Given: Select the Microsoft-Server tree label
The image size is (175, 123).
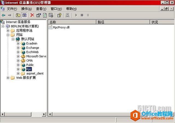Looking at the screenshot, I should (x=36, y=56).
